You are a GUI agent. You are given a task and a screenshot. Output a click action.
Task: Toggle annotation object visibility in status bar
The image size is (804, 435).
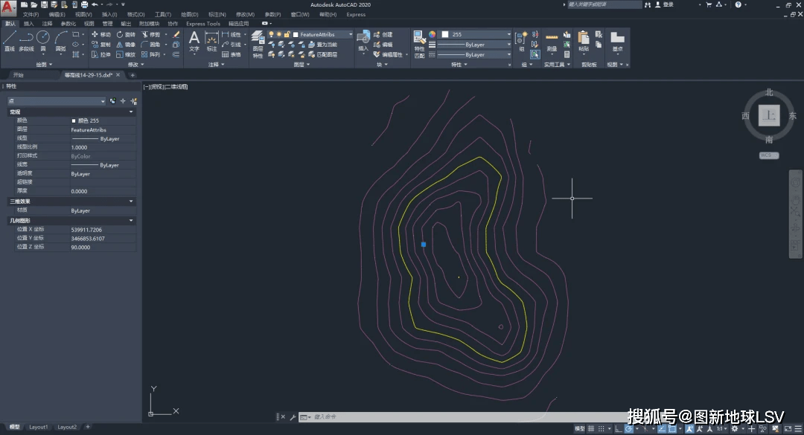click(689, 428)
